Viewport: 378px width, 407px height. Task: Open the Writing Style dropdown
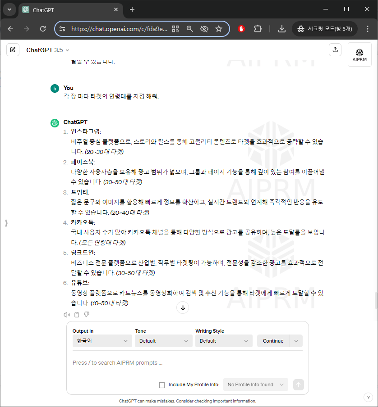click(224, 341)
